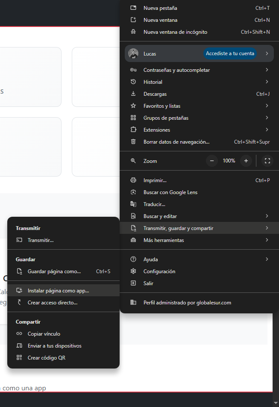Image resolution: width=279 pixels, height=407 pixels.
Task: Select Instalar página como app
Action: [58, 291]
